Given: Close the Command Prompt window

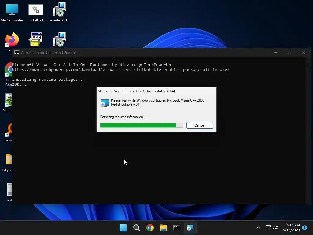Looking at the screenshot, I should 304,52.
